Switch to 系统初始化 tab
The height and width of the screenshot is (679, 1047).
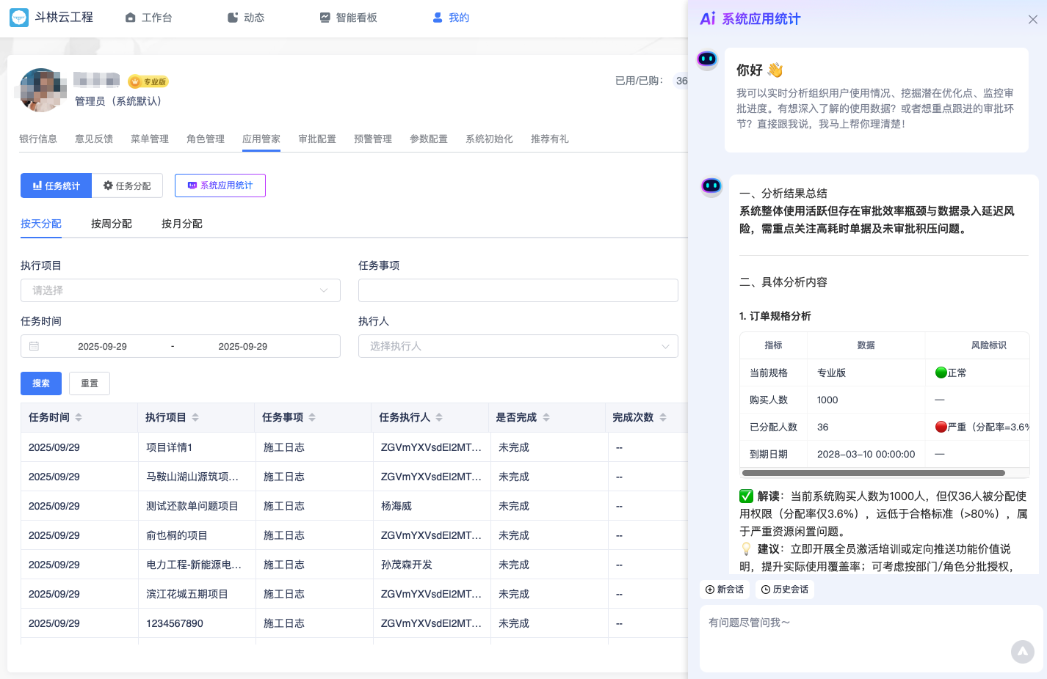(x=489, y=139)
